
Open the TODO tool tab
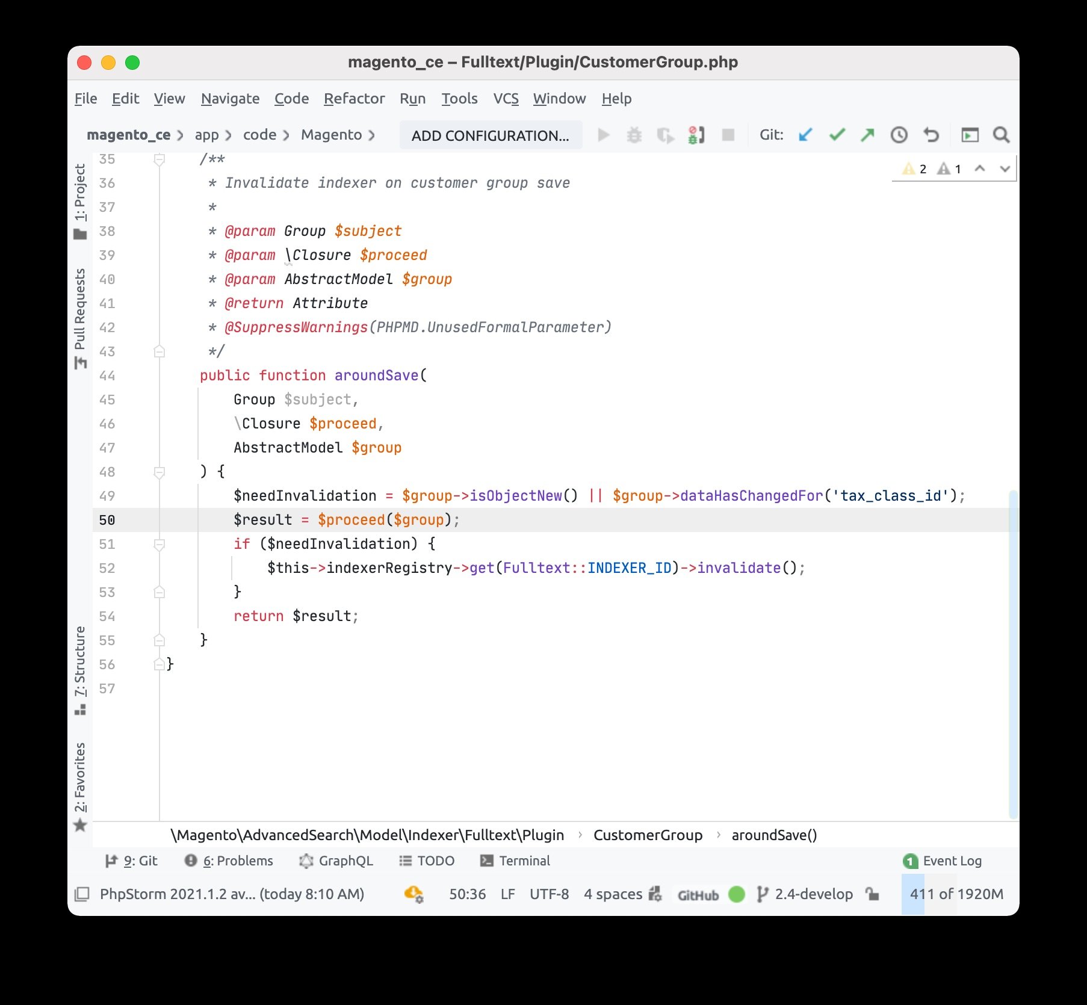[427, 861]
